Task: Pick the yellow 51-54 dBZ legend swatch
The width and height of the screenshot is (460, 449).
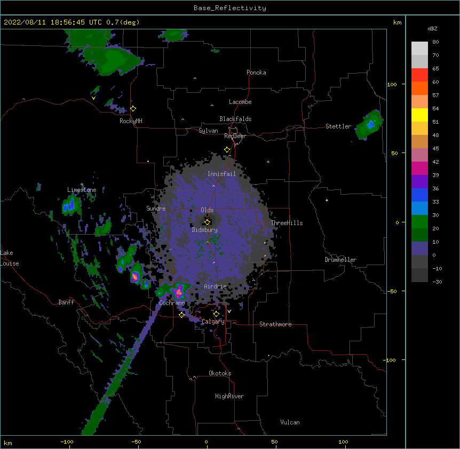Action: coord(419,115)
